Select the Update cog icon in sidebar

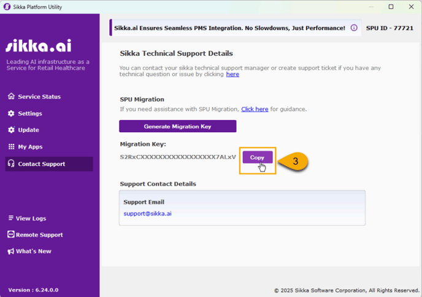(11, 130)
